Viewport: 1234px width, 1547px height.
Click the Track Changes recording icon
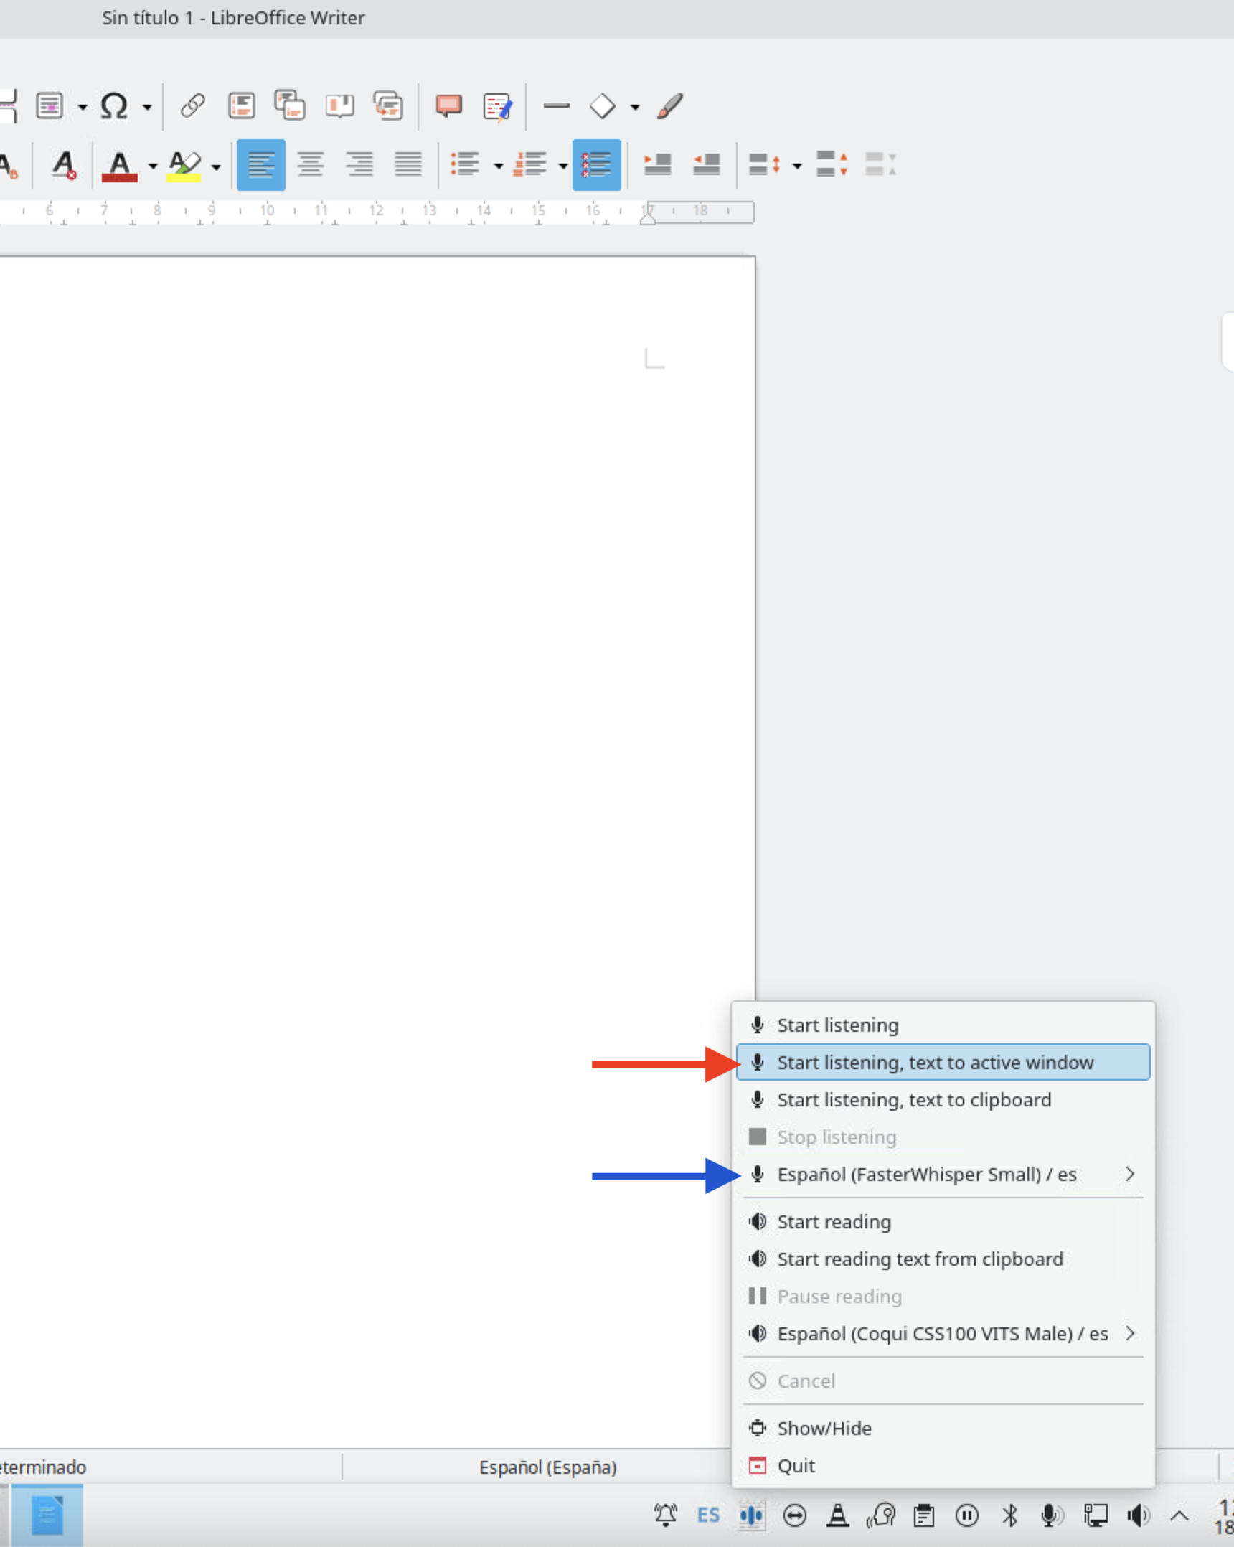tap(497, 106)
